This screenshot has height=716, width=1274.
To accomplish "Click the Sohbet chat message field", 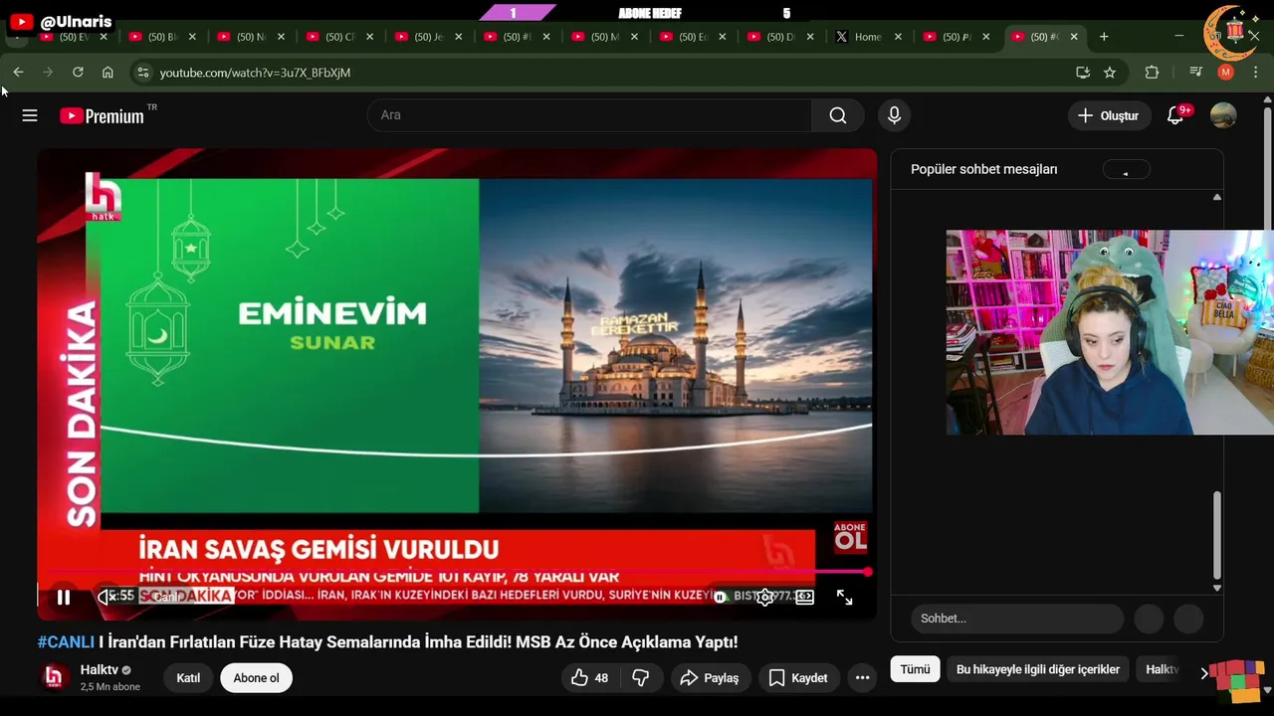I will tap(1017, 619).
